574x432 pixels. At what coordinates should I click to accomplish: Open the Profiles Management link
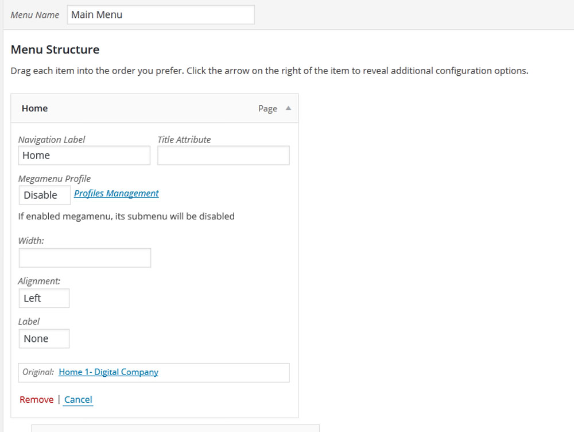click(x=117, y=194)
